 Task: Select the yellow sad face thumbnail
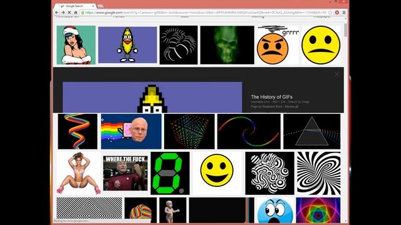tap(321, 45)
